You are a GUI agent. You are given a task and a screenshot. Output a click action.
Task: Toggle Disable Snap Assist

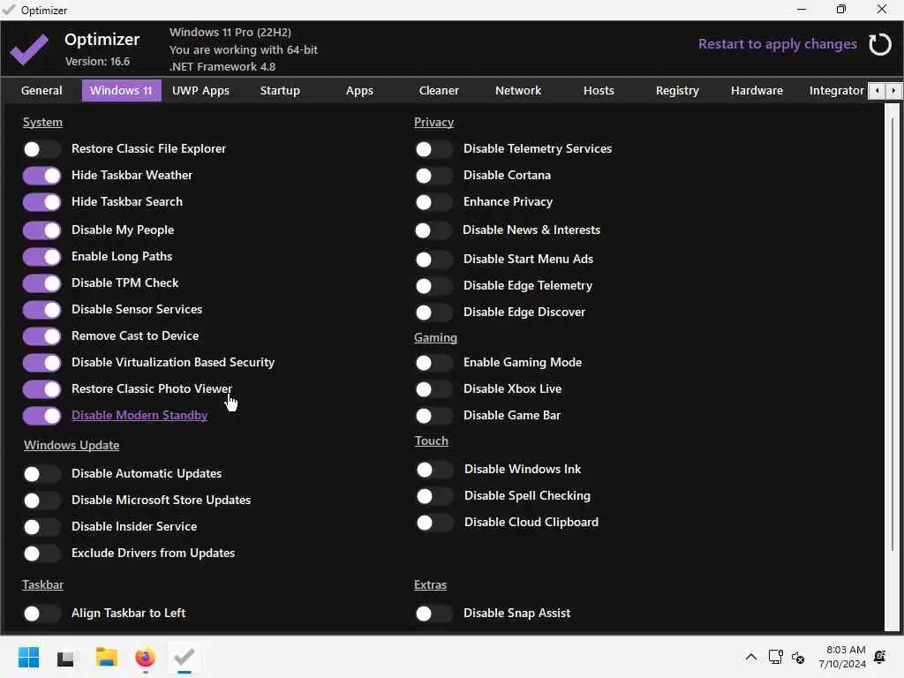point(433,614)
